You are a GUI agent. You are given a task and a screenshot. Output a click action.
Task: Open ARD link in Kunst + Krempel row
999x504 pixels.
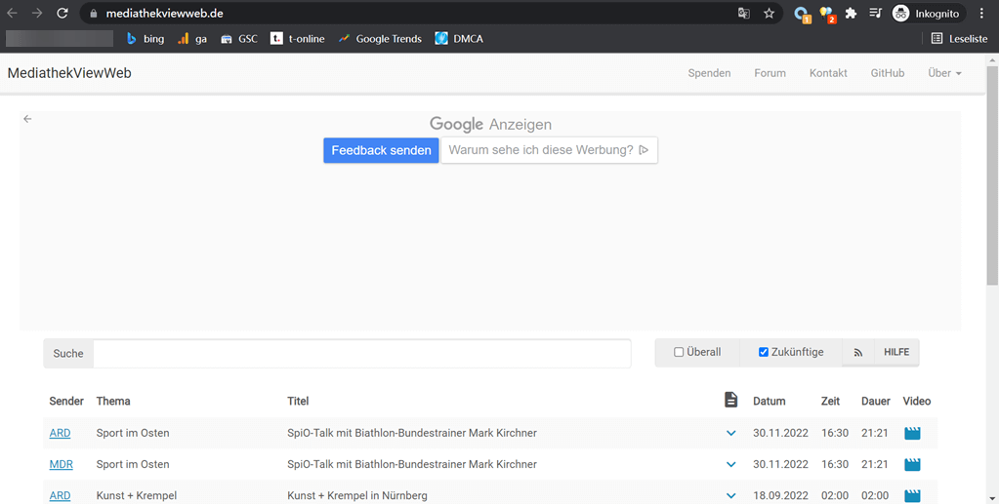coord(60,495)
